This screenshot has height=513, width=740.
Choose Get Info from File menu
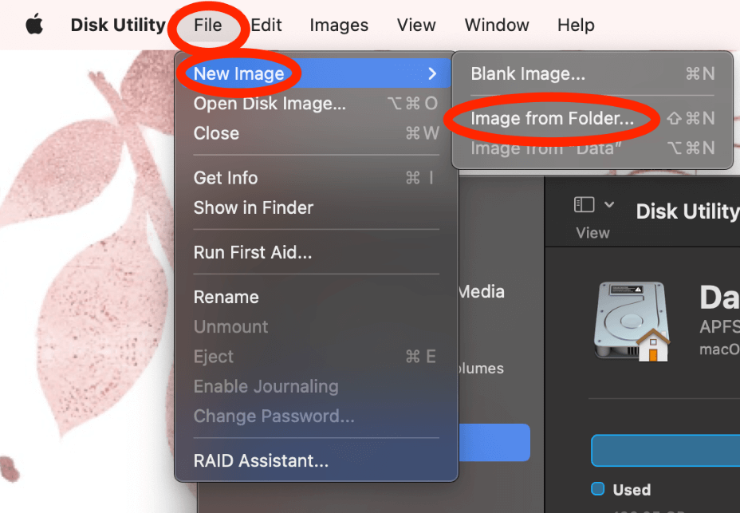[x=226, y=178]
